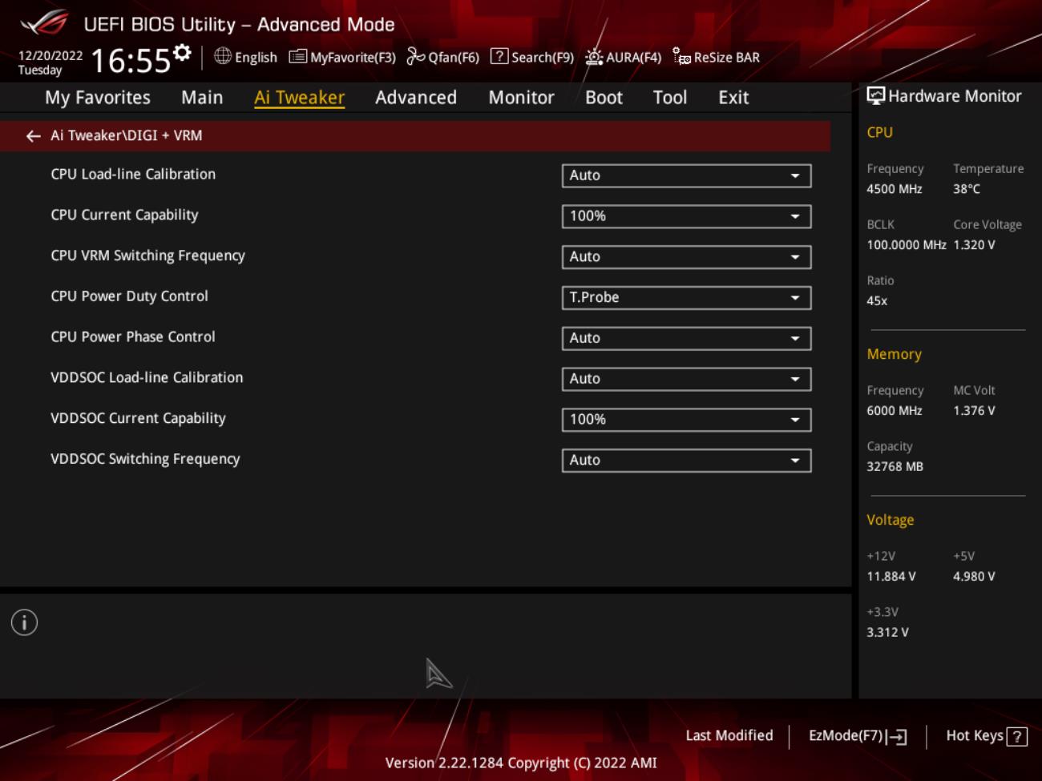Screen dimensions: 1042x781
Task: Click the Memory section heading
Action: click(x=894, y=354)
